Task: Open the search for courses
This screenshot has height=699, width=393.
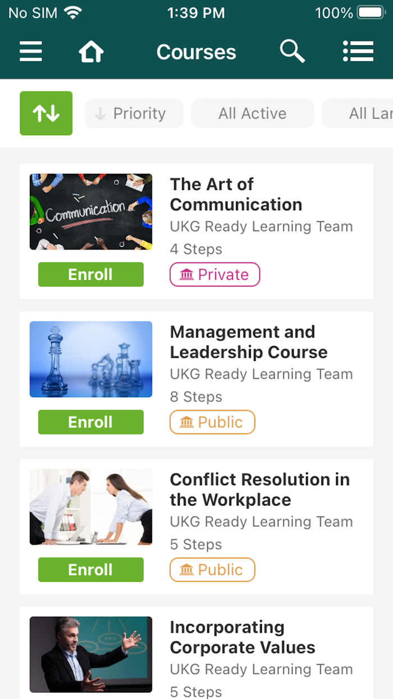Action: (292, 51)
